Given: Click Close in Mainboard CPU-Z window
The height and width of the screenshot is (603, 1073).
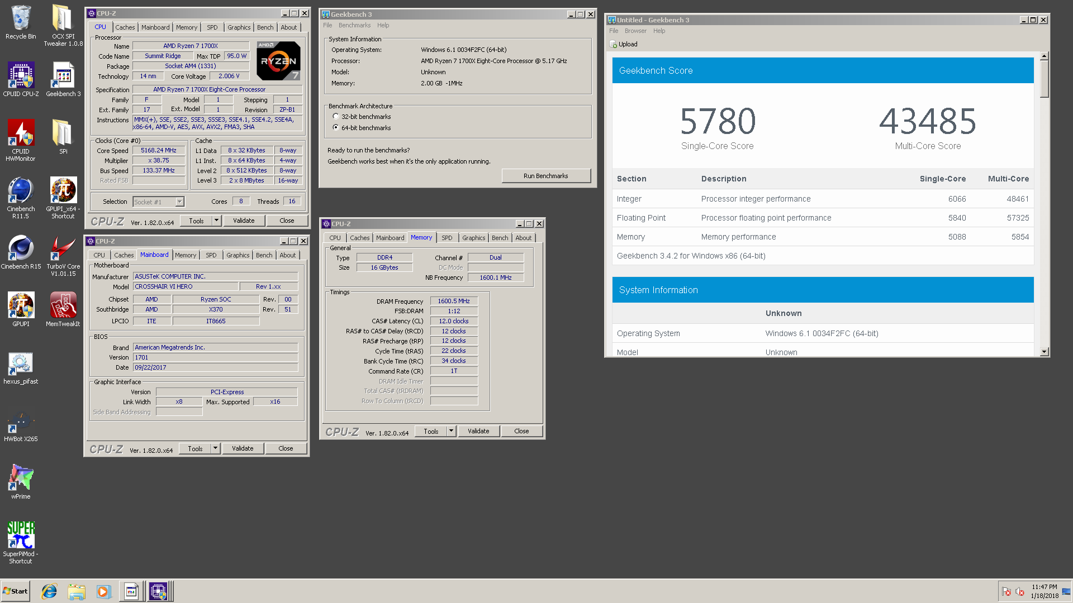Looking at the screenshot, I should [x=286, y=448].
